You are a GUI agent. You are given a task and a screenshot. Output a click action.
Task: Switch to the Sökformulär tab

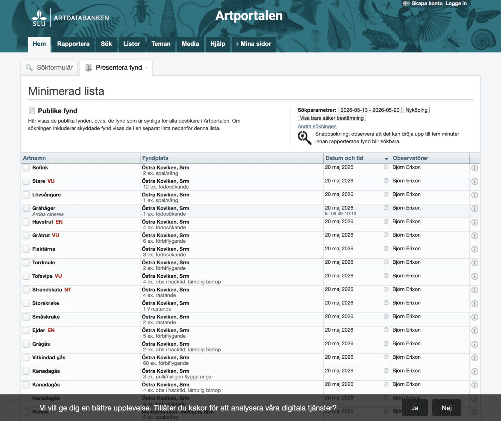[x=49, y=68]
